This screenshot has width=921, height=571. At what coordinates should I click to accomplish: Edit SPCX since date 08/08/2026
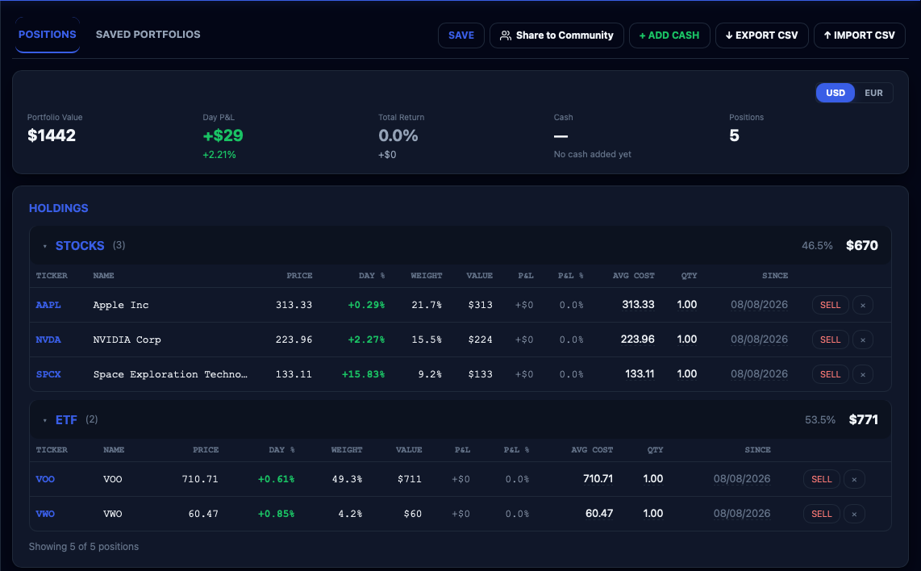click(759, 374)
